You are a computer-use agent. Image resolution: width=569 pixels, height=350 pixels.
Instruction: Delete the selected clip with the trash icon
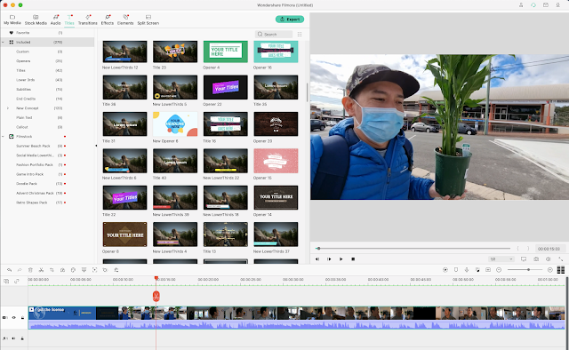point(30,270)
